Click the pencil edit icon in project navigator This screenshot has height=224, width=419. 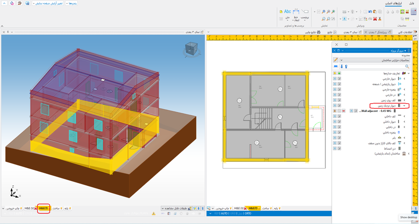pyautogui.click(x=336, y=60)
